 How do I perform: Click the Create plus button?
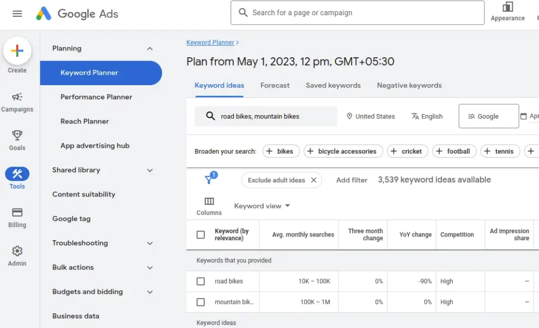click(17, 51)
